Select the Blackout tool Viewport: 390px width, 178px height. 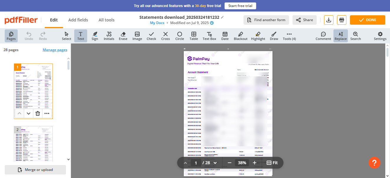pos(240,36)
